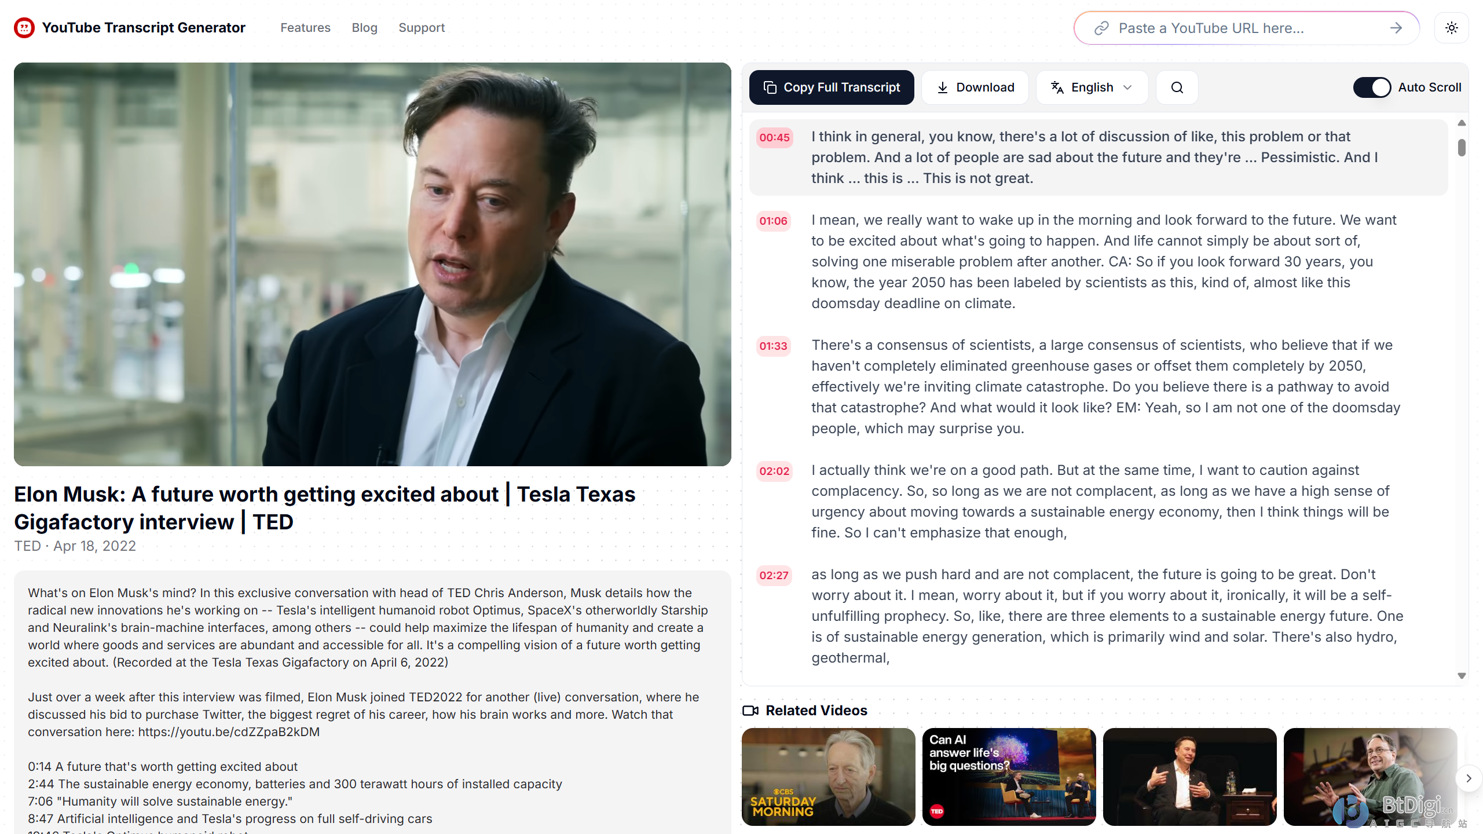
Task: Jump to the 01:06 timestamp
Action: [773, 221]
